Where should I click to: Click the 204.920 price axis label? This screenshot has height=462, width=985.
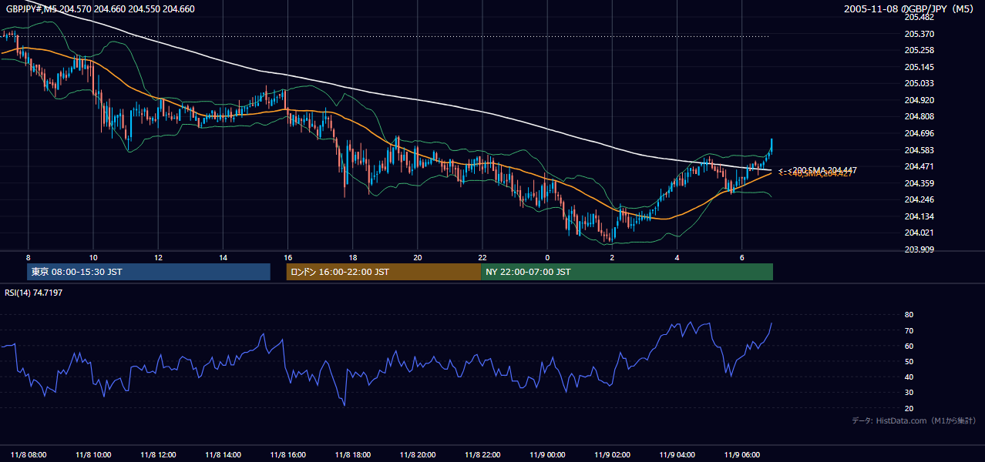(919, 100)
